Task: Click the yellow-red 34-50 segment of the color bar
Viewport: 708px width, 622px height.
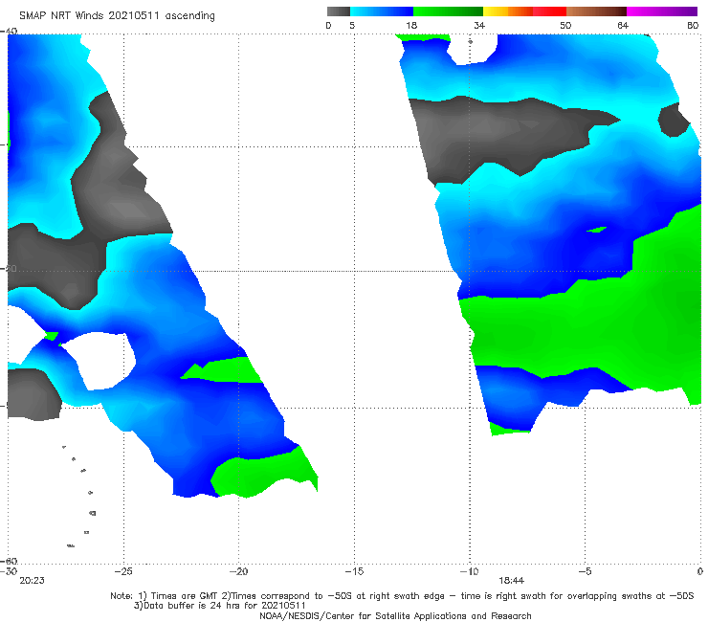Action: 524,11
